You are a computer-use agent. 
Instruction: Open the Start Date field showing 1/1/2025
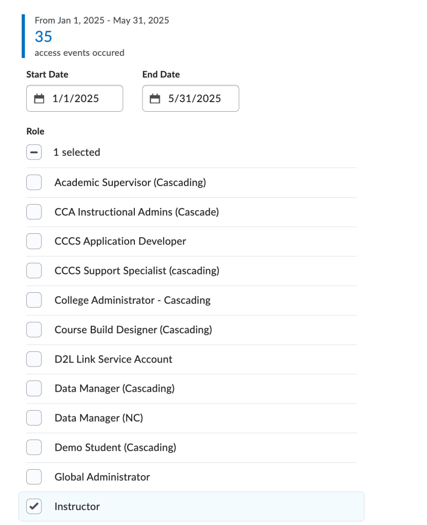75,98
